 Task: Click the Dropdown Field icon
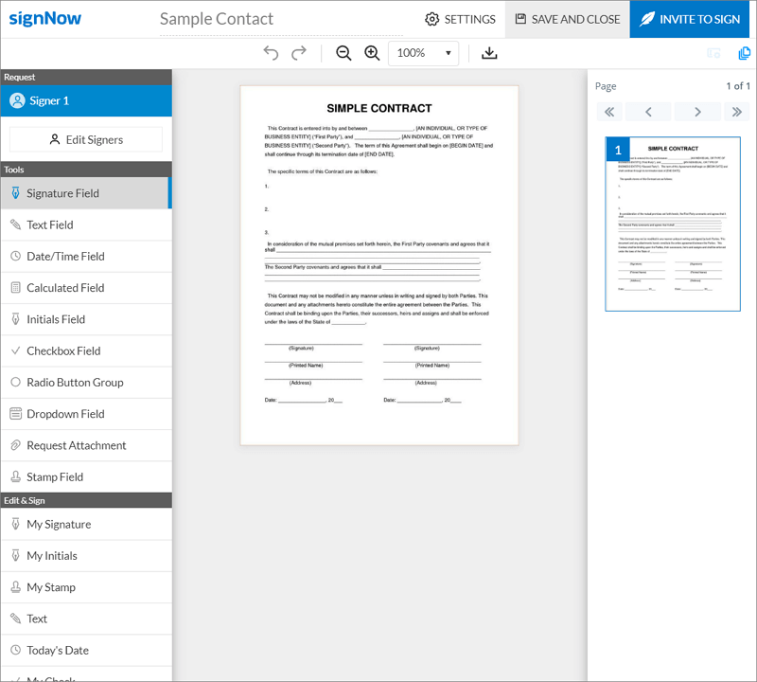(x=15, y=414)
